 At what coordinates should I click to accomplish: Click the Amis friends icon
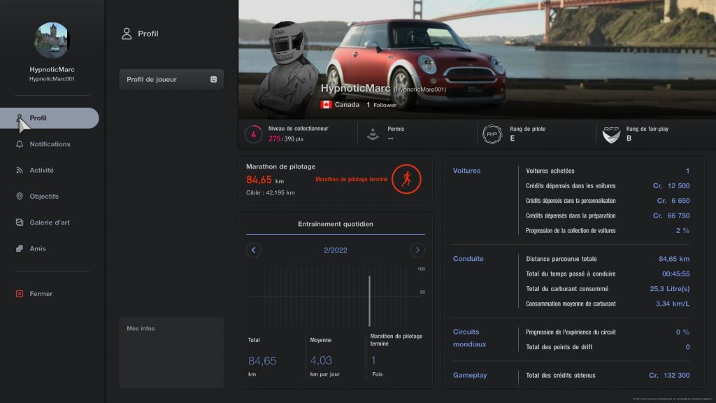coord(20,248)
